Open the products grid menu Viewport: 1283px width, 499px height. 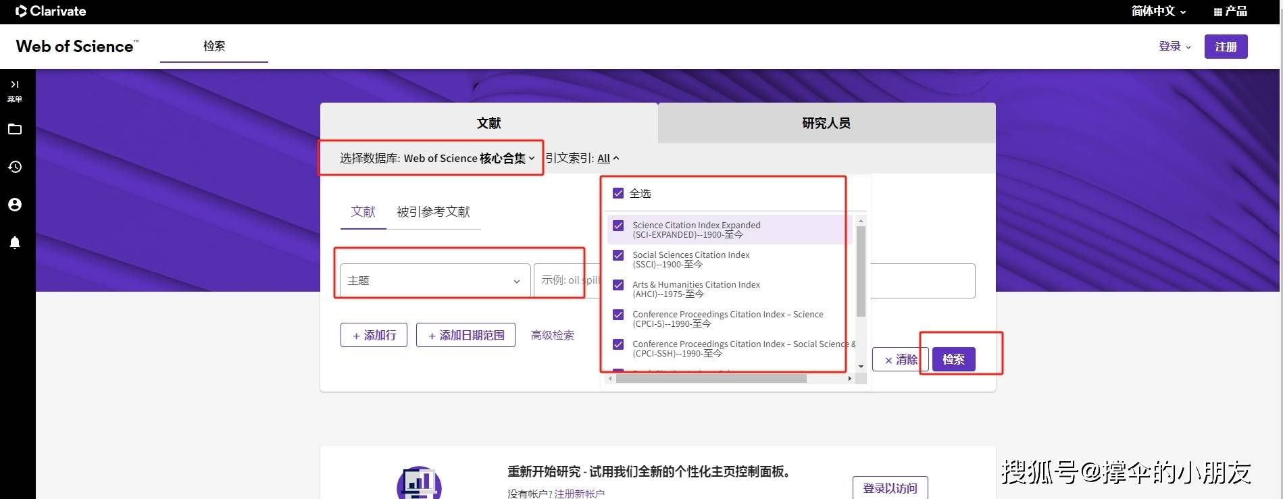tap(1230, 11)
